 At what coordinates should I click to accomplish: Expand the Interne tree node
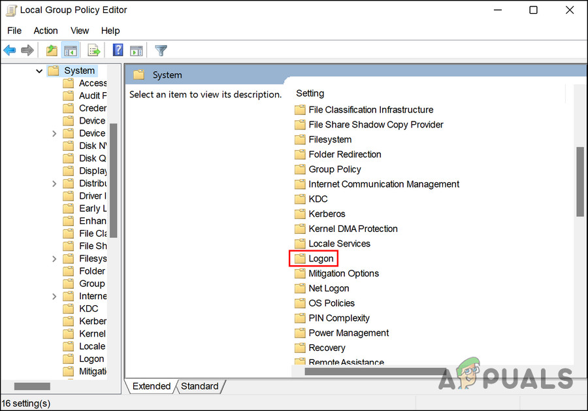tap(54, 296)
